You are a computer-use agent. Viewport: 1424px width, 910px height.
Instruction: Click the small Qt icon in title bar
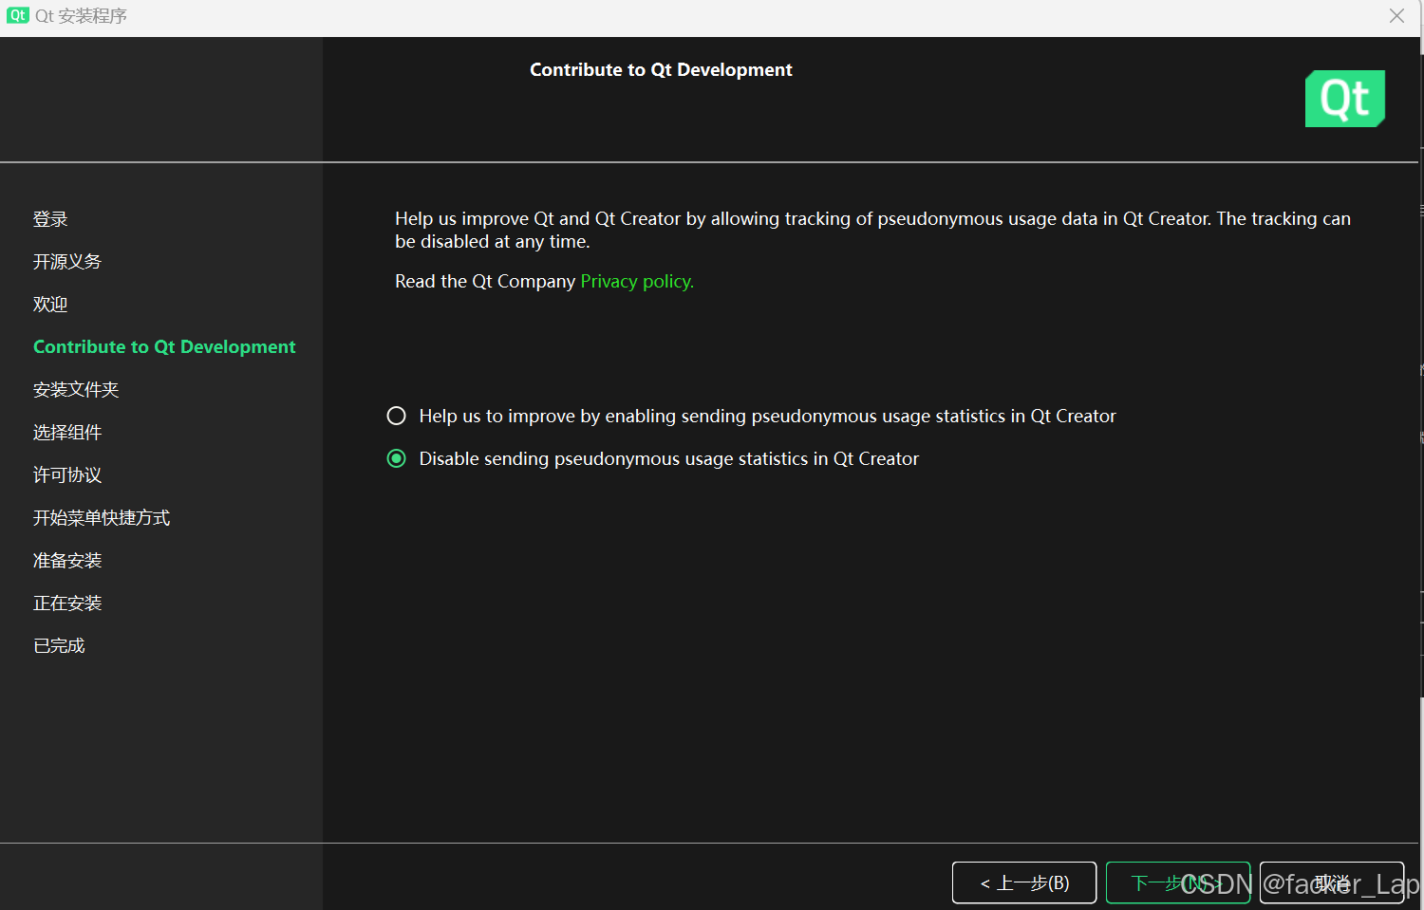(17, 15)
